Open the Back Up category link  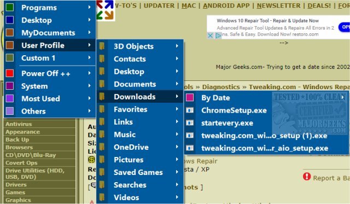click(x=17, y=139)
